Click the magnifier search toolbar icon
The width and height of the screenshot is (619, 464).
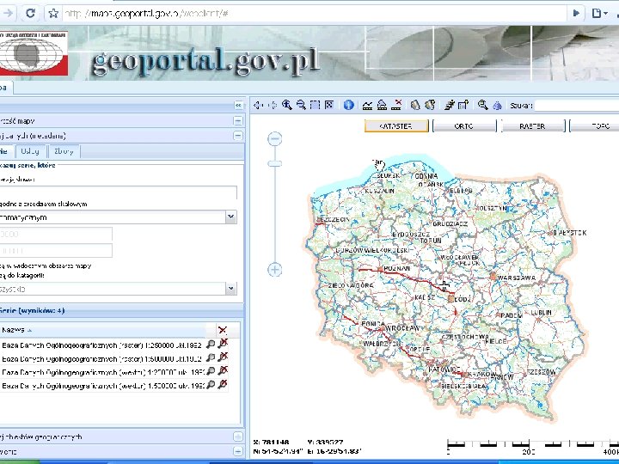tap(482, 105)
